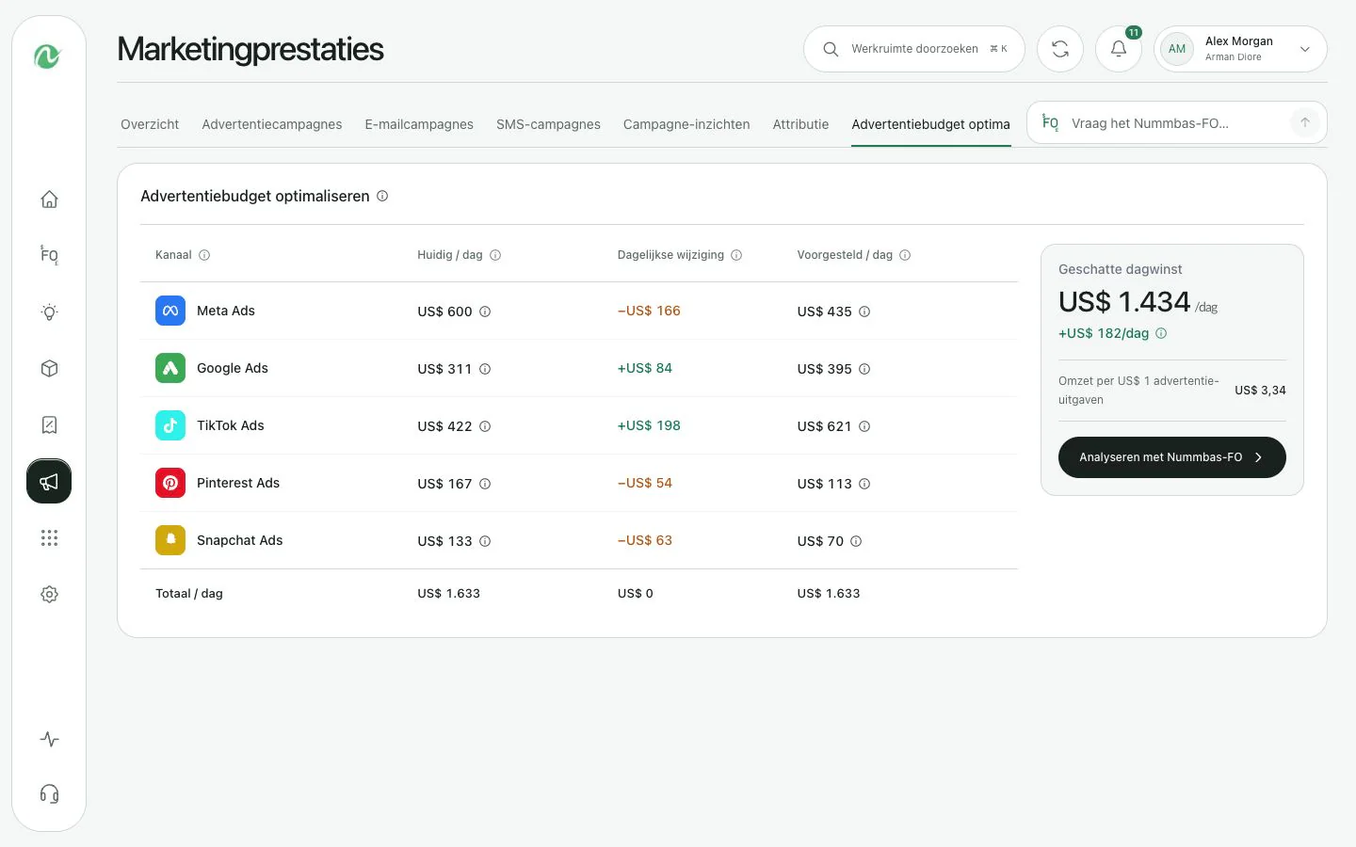The image size is (1356, 847).
Task: Click info icon next to US$ 311
Action: pyautogui.click(x=485, y=369)
